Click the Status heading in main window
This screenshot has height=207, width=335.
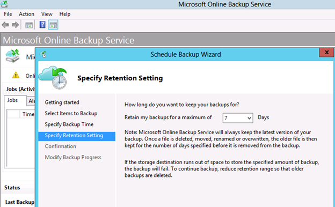(12, 188)
